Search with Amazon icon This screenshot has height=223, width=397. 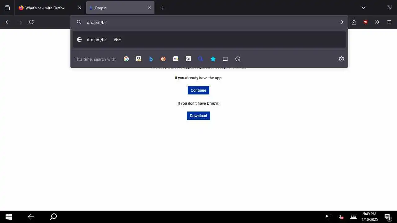click(139, 59)
